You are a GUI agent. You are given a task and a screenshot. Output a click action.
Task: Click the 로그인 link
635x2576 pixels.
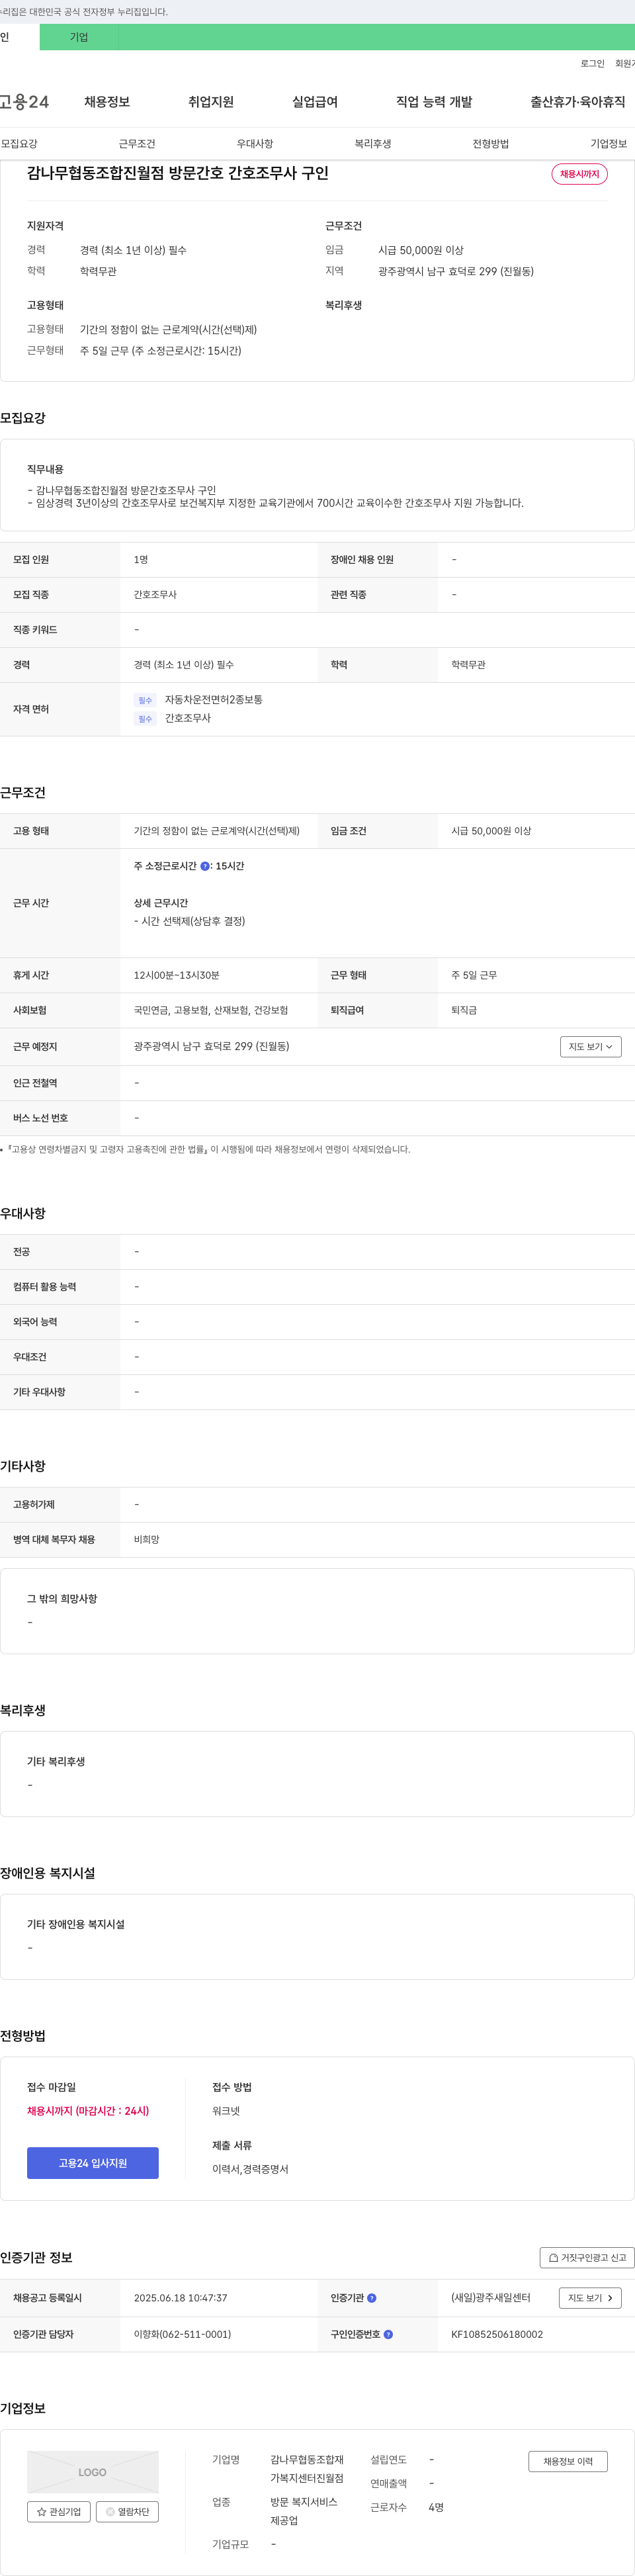click(x=592, y=63)
